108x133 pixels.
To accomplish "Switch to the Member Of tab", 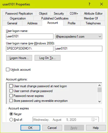I will pyautogui.click(x=91, y=18).
